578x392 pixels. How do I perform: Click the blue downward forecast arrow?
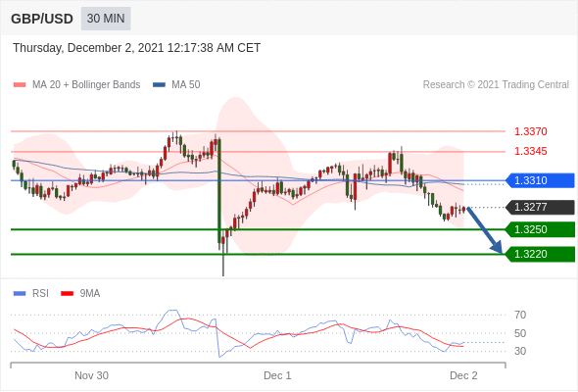click(x=485, y=230)
